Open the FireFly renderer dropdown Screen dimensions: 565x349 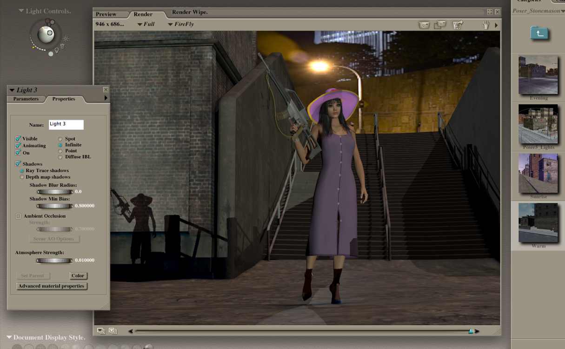pyautogui.click(x=184, y=24)
